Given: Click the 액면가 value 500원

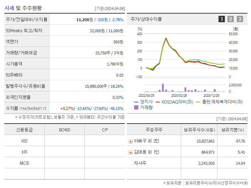Looking at the screenshot, I should pos(118,42).
